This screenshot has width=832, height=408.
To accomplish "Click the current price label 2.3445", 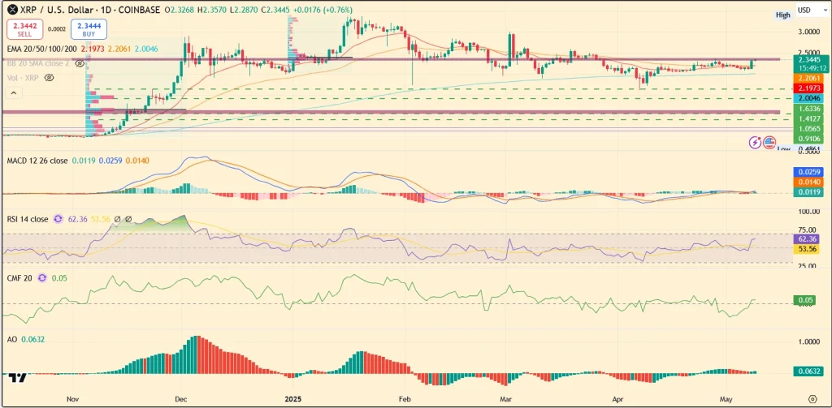I will click(808, 59).
